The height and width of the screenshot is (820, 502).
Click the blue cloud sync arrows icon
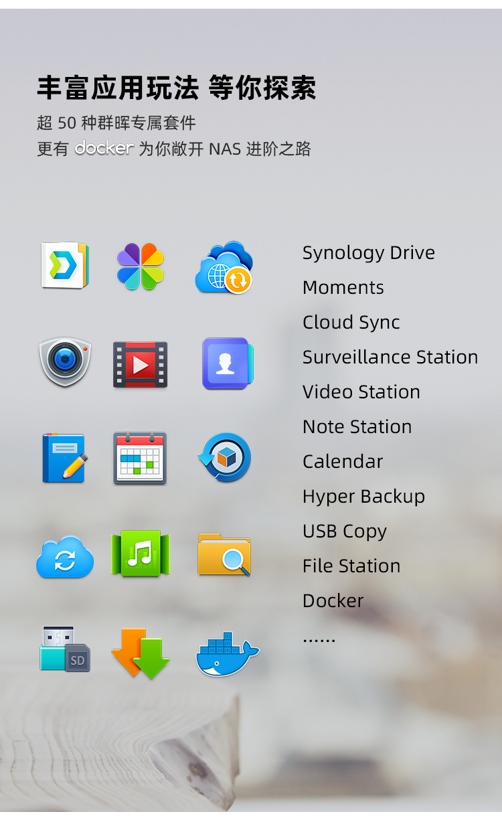pyautogui.click(x=65, y=556)
